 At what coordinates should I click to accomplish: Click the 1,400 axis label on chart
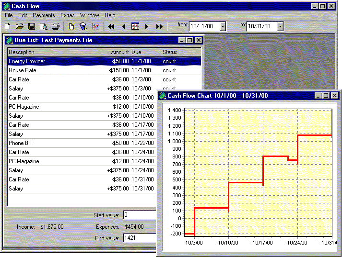[175, 110]
